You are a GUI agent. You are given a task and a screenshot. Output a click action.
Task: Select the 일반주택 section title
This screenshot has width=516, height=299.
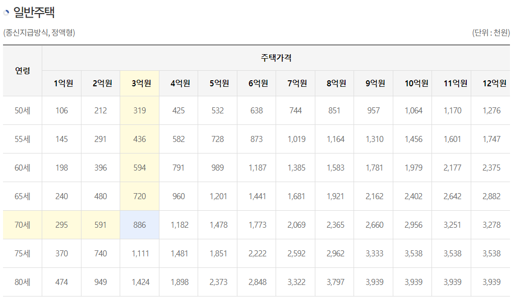pyautogui.click(x=33, y=12)
